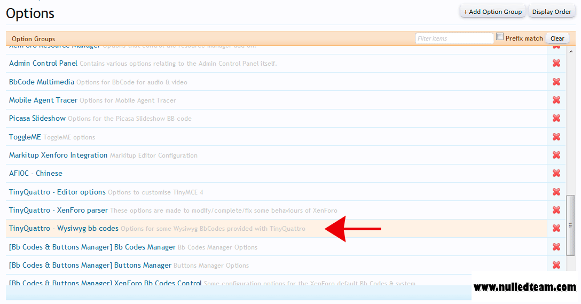
Task: Click the list scrollbar up arrow
Action: (571, 51)
